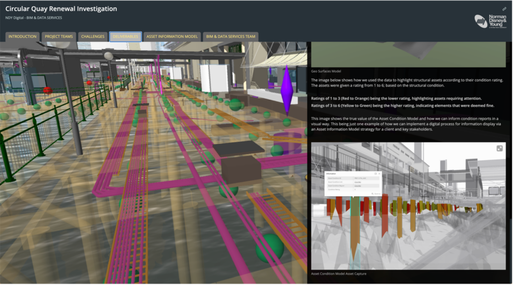Go to BIM & DATA SERVICES TEAM tab

pos(230,36)
